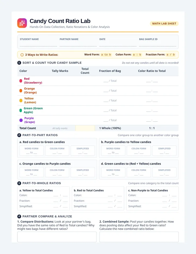Click the Combined Sample answer box
Screen dimensions: 196x254
coord(139,237)
